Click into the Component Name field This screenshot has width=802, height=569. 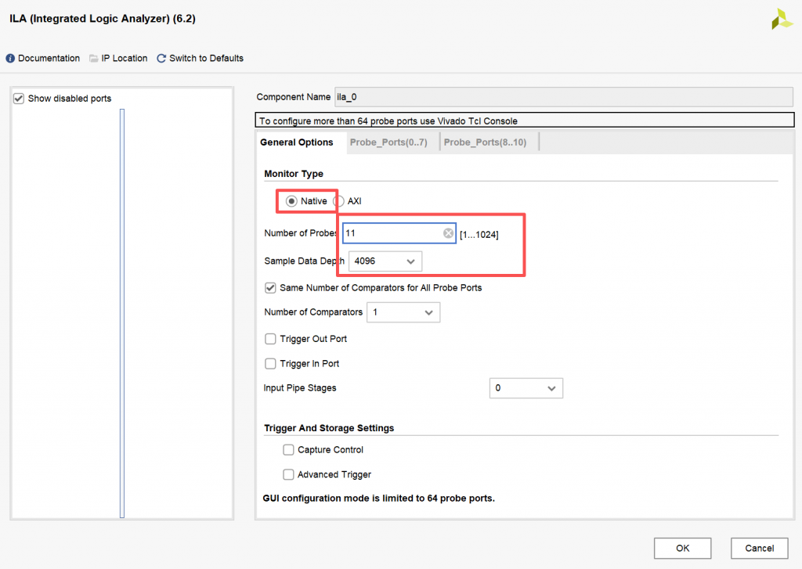point(564,97)
